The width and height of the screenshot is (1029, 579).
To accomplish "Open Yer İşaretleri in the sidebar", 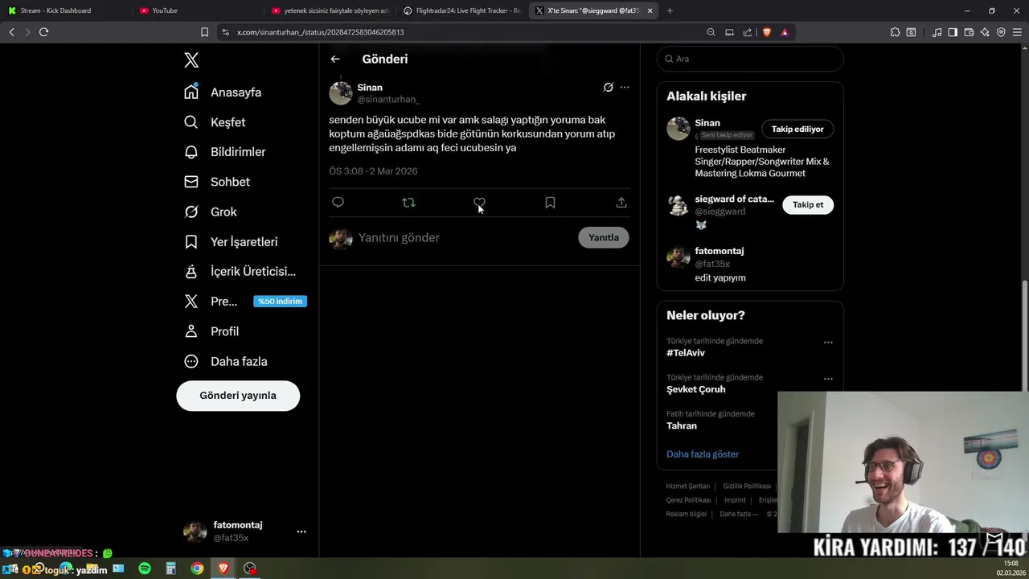I will click(x=231, y=241).
